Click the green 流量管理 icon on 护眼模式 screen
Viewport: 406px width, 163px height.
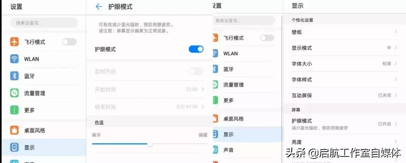tap(14, 93)
